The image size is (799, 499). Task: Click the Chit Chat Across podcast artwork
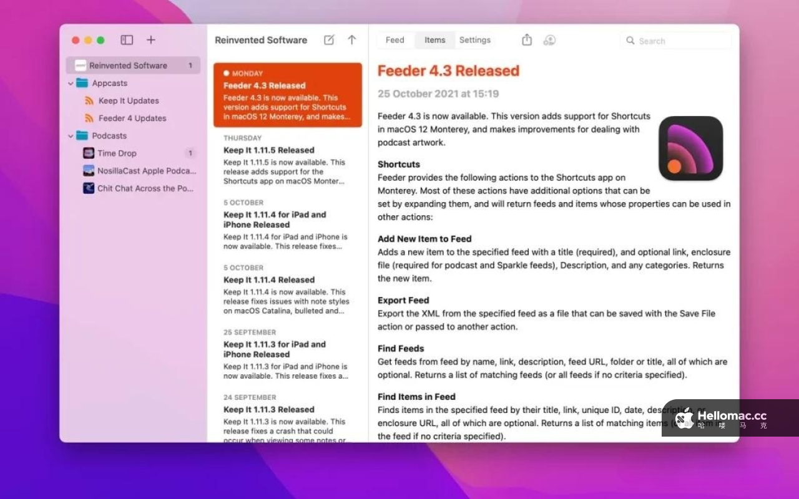[x=89, y=188]
